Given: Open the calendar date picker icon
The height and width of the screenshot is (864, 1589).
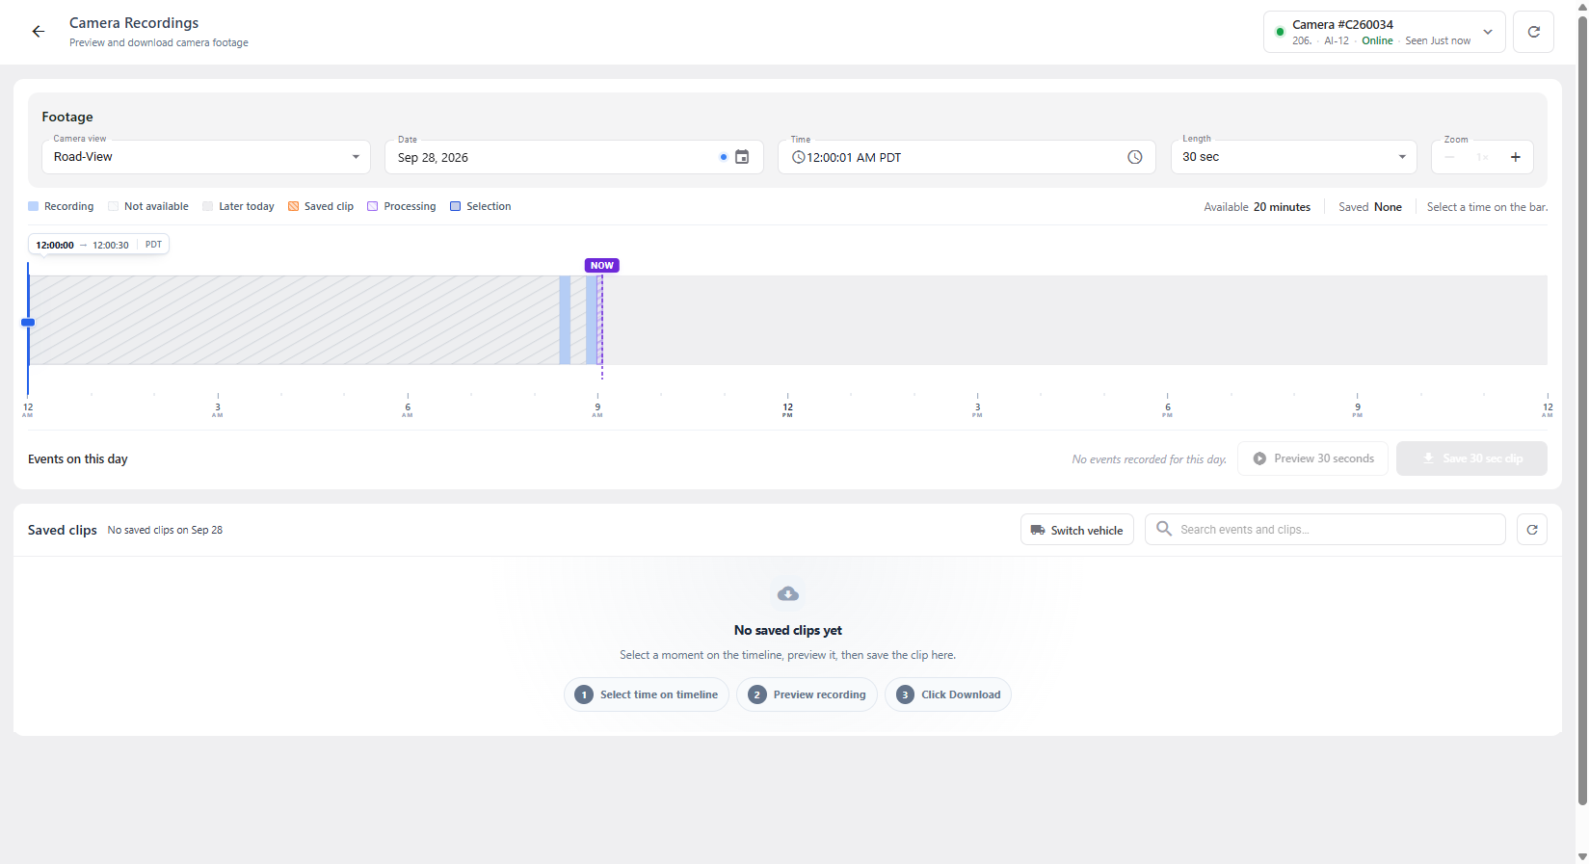Looking at the screenshot, I should (x=742, y=157).
